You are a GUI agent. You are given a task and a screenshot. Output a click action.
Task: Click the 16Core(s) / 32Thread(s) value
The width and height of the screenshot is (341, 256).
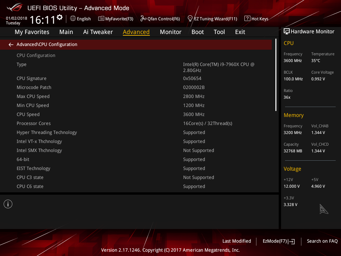pyautogui.click(x=207, y=123)
